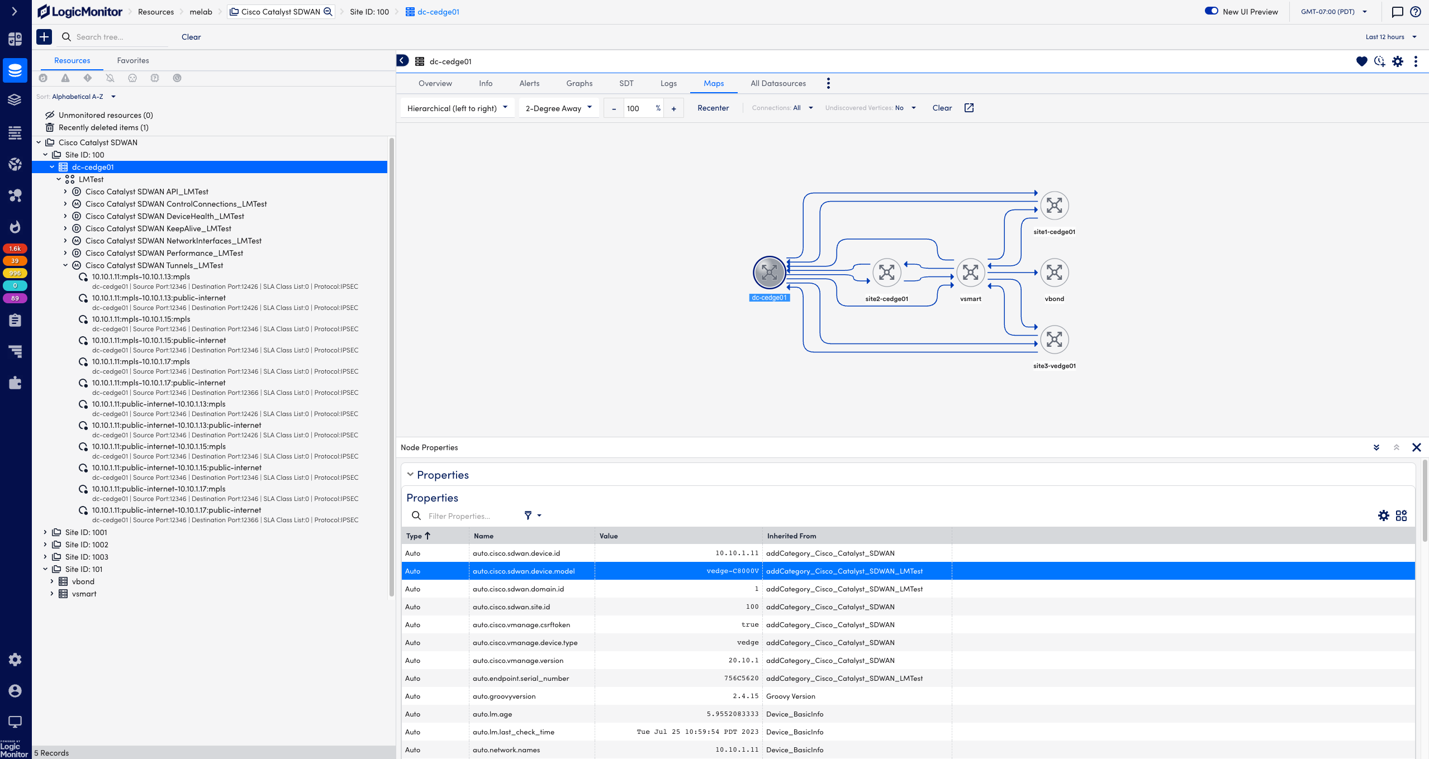The height and width of the screenshot is (759, 1429).
Task: Switch to the Favorites tab
Action: coord(132,60)
